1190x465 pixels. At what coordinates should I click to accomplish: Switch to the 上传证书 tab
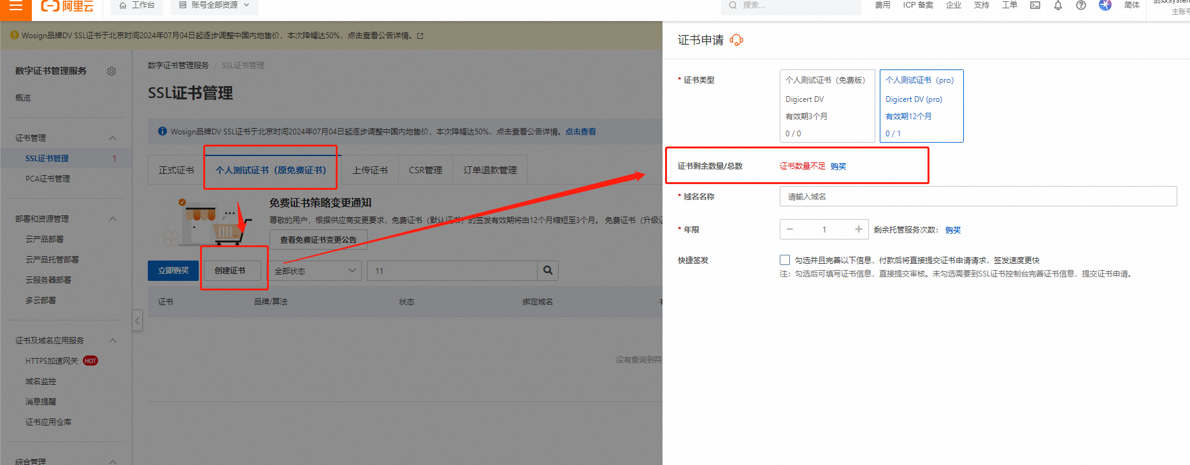pyautogui.click(x=370, y=170)
